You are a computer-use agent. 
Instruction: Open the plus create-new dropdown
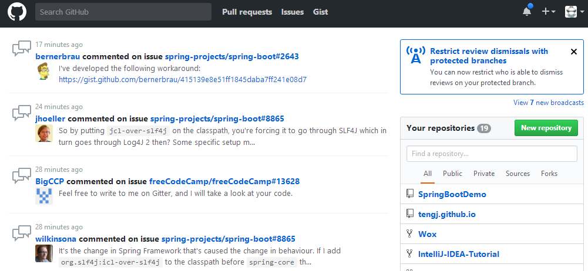pos(548,12)
